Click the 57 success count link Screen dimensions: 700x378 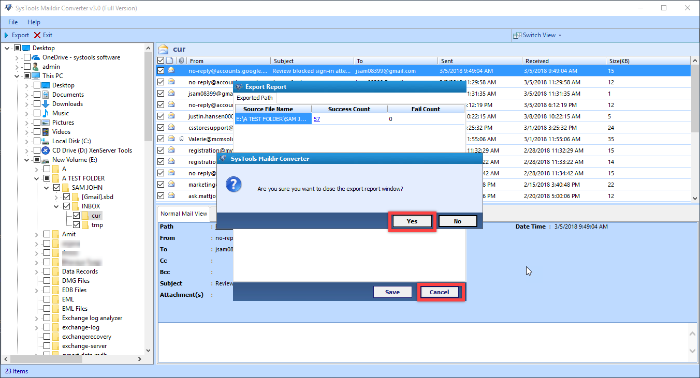317,119
